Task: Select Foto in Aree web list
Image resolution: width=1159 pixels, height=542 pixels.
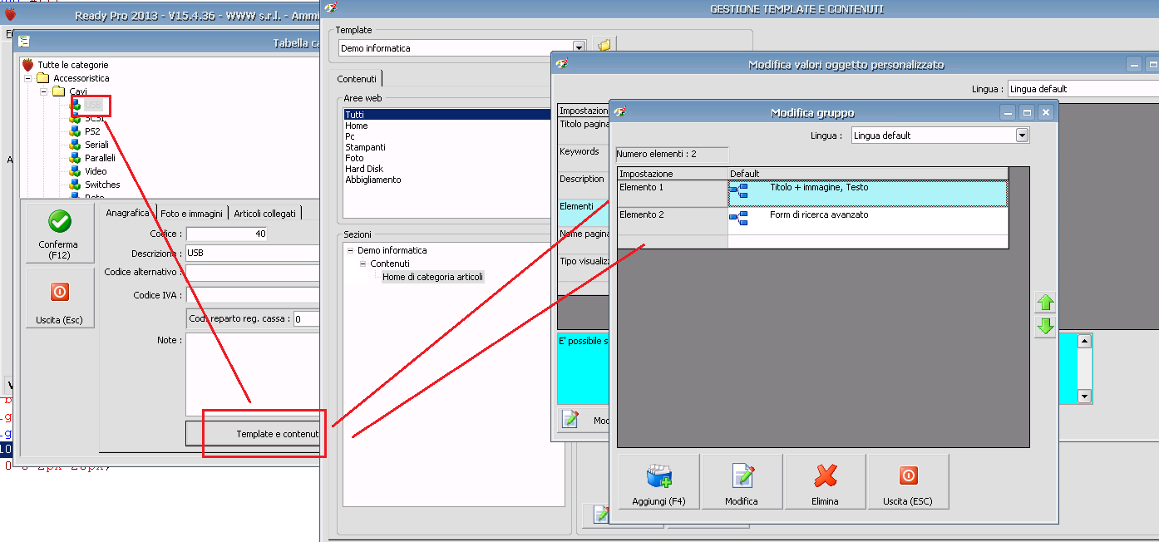Action: pos(354,158)
